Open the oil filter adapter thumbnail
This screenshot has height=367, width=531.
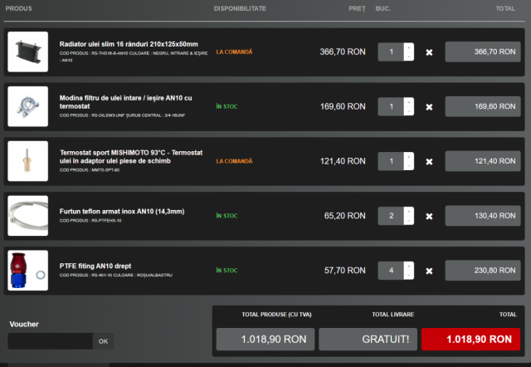click(28, 106)
